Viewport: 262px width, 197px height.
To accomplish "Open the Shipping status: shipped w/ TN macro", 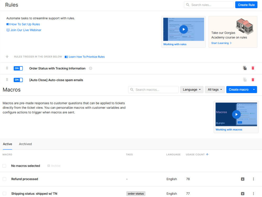I will (34, 194).
